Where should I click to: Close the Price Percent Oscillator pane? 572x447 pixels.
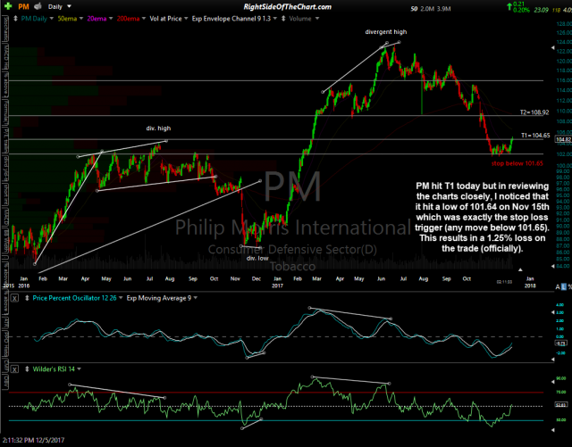point(14,298)
